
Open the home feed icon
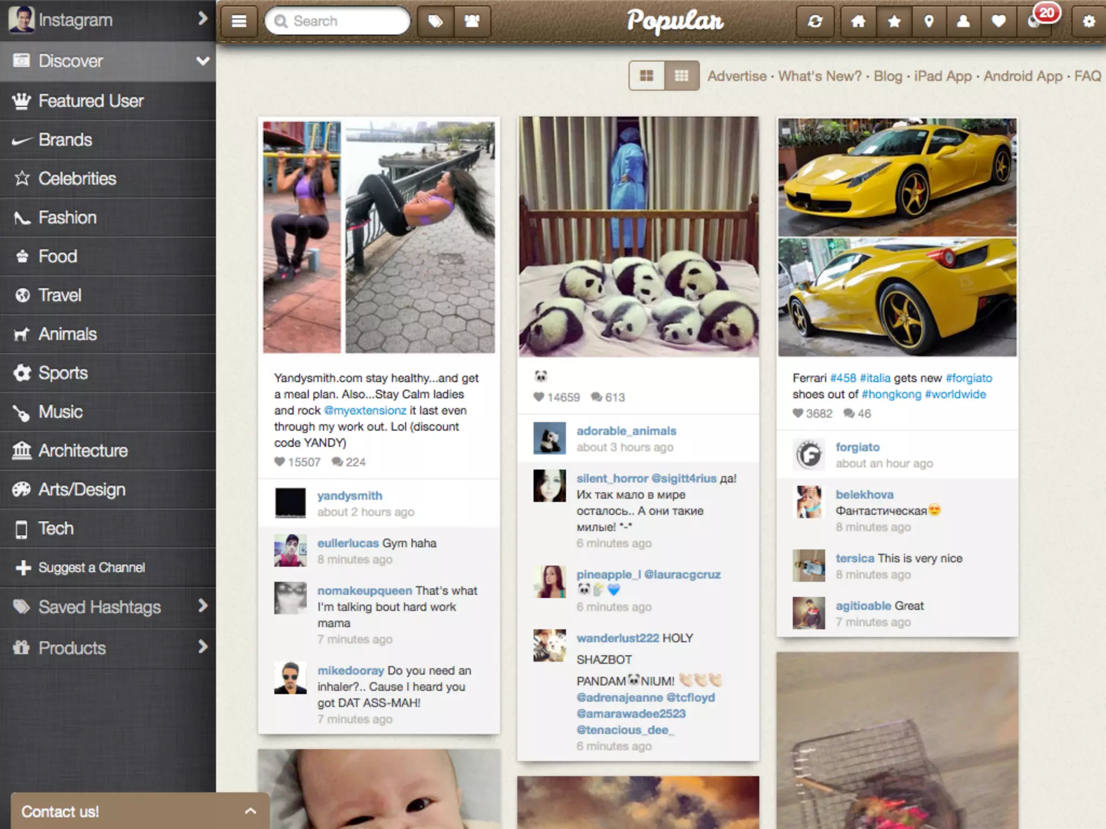(x=858, y=21)
